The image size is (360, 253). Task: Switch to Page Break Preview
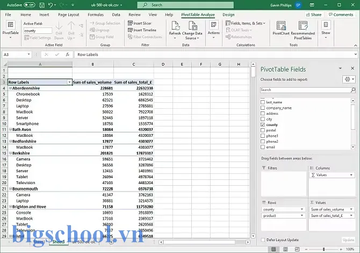(297, 249)
